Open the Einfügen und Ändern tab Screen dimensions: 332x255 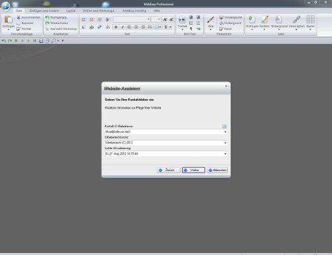point(44,11)
